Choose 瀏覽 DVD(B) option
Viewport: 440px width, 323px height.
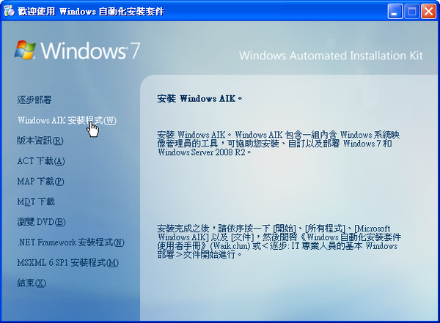(41, 222)
